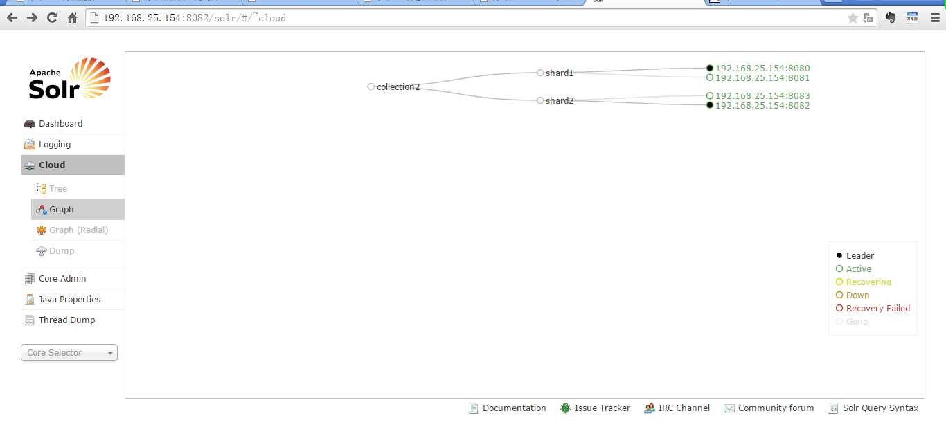Click the radial graph icon

point(42,230)
